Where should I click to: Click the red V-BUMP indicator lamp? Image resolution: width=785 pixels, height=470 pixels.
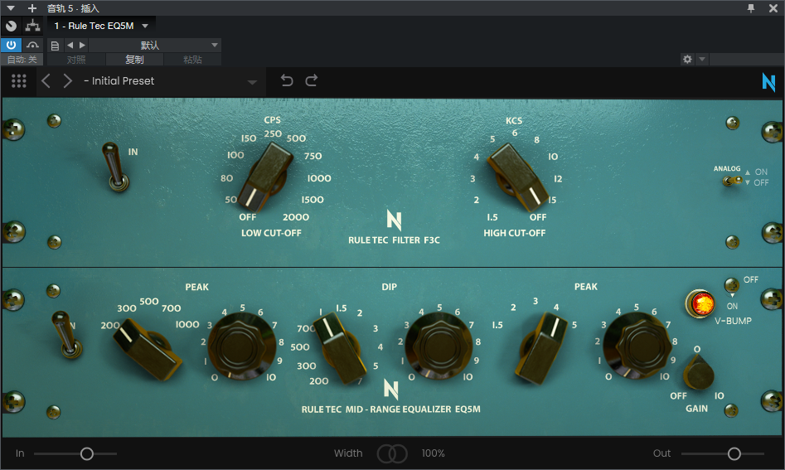pos(700,303)
